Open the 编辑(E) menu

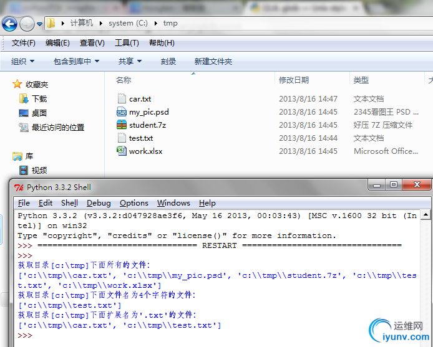click(x=57, y=43)
